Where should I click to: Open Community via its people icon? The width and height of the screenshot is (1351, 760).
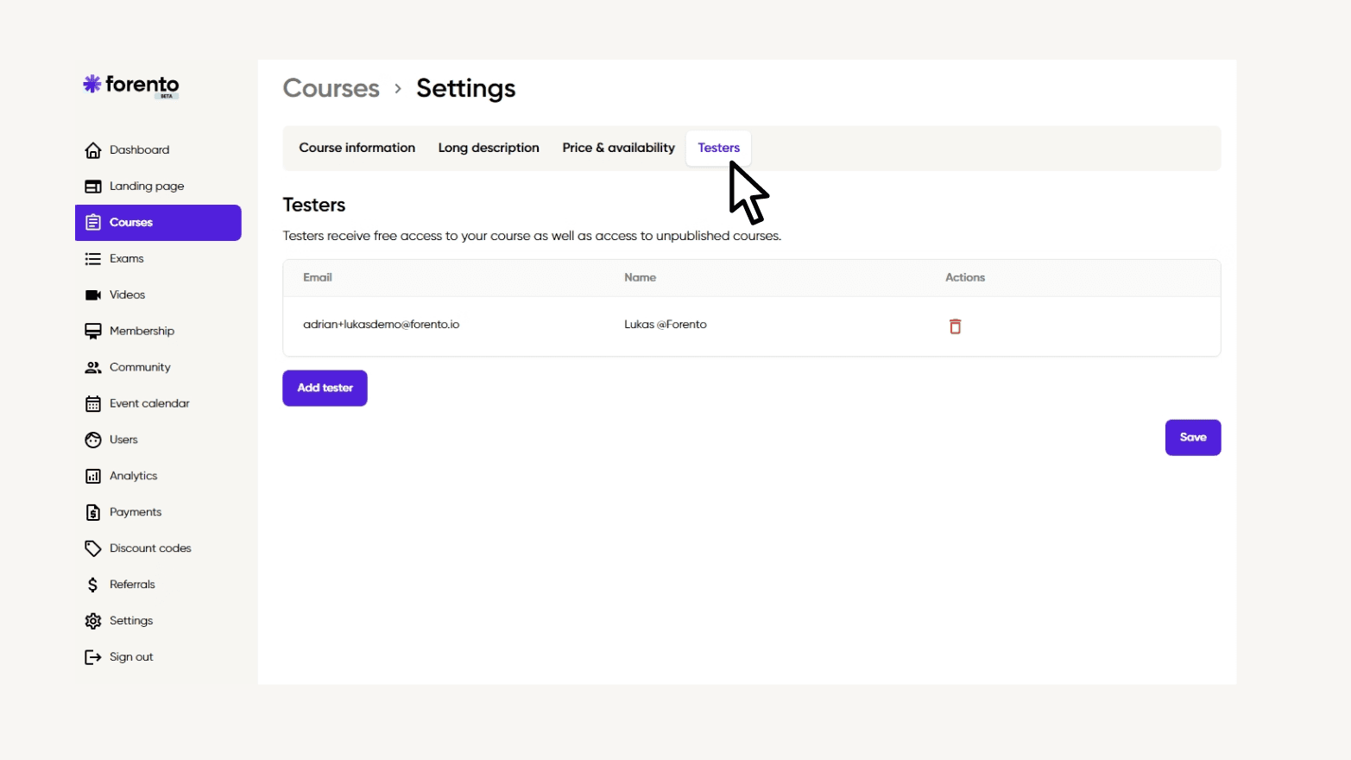click(93, 368)
